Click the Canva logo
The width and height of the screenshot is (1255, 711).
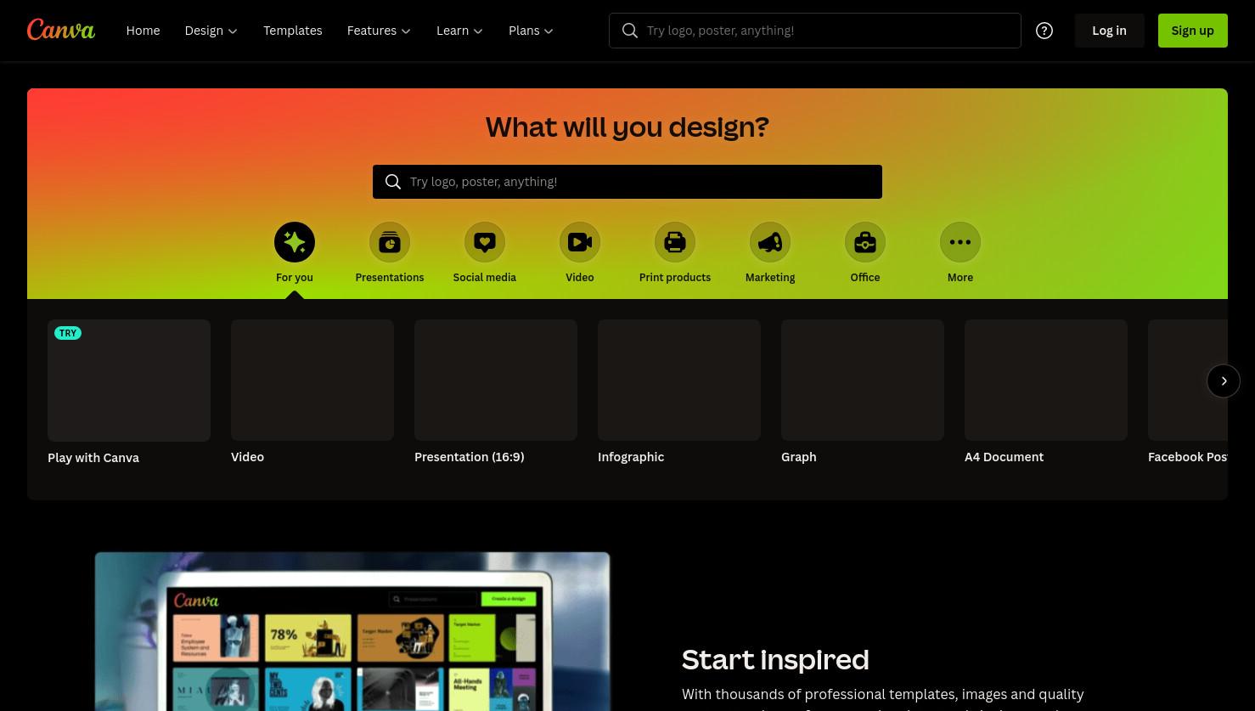coord(61,30)
